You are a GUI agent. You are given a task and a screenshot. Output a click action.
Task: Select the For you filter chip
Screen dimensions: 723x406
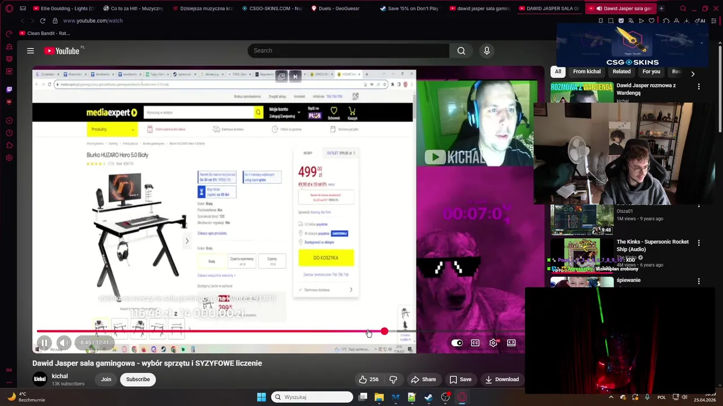pyautogui.click(x=651, y=72)
